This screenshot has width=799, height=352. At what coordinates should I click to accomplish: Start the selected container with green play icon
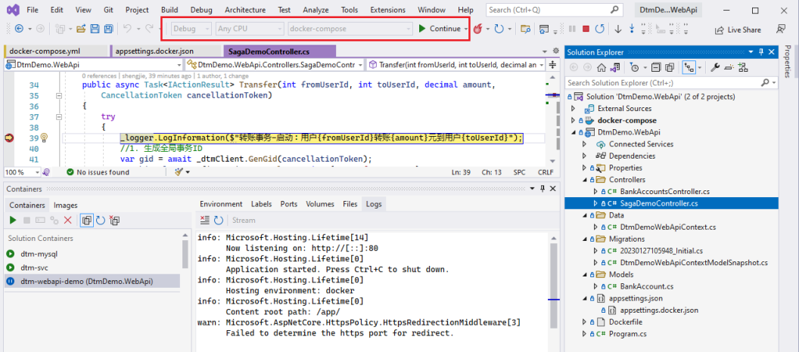13,220
